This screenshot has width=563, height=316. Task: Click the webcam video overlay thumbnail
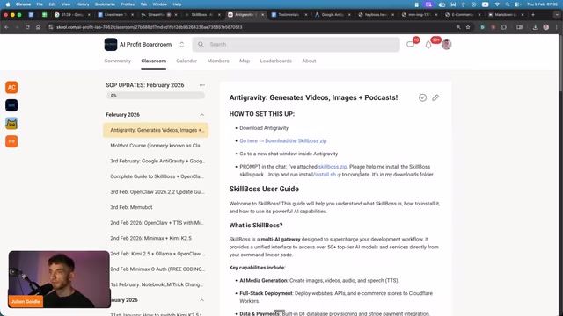(x=59, y=279)
